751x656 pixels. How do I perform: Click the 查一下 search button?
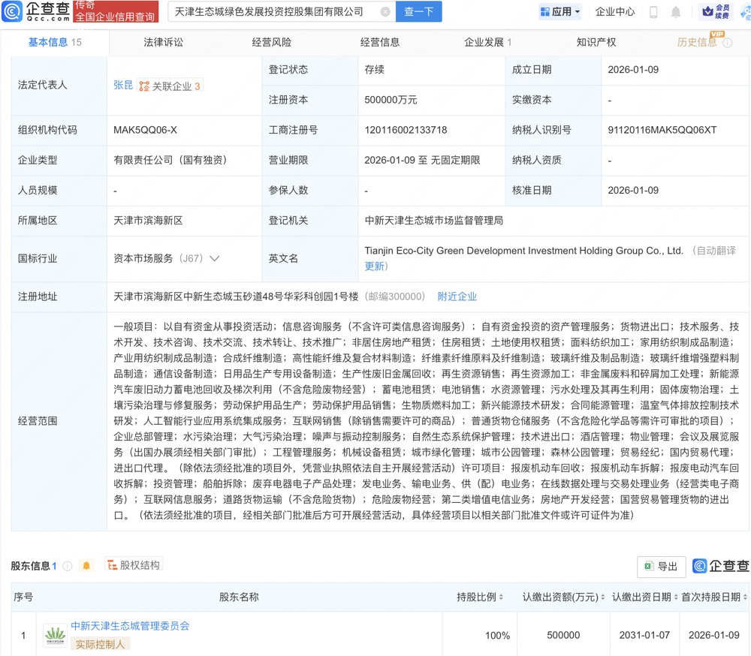coord(419,12)
